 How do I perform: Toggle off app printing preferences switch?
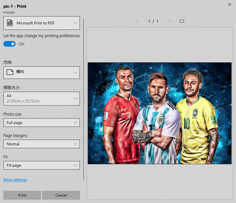[9, 44]
